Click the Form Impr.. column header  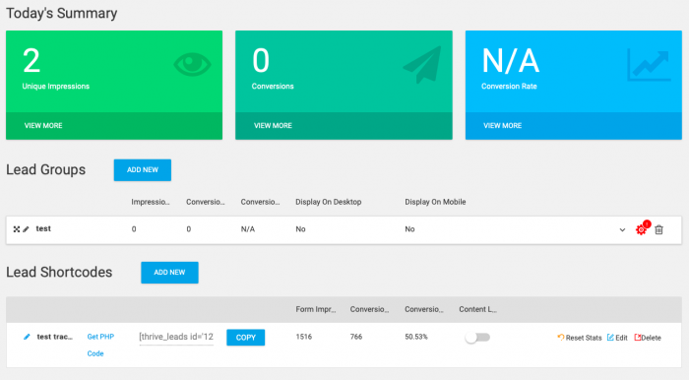click(316, 309)
